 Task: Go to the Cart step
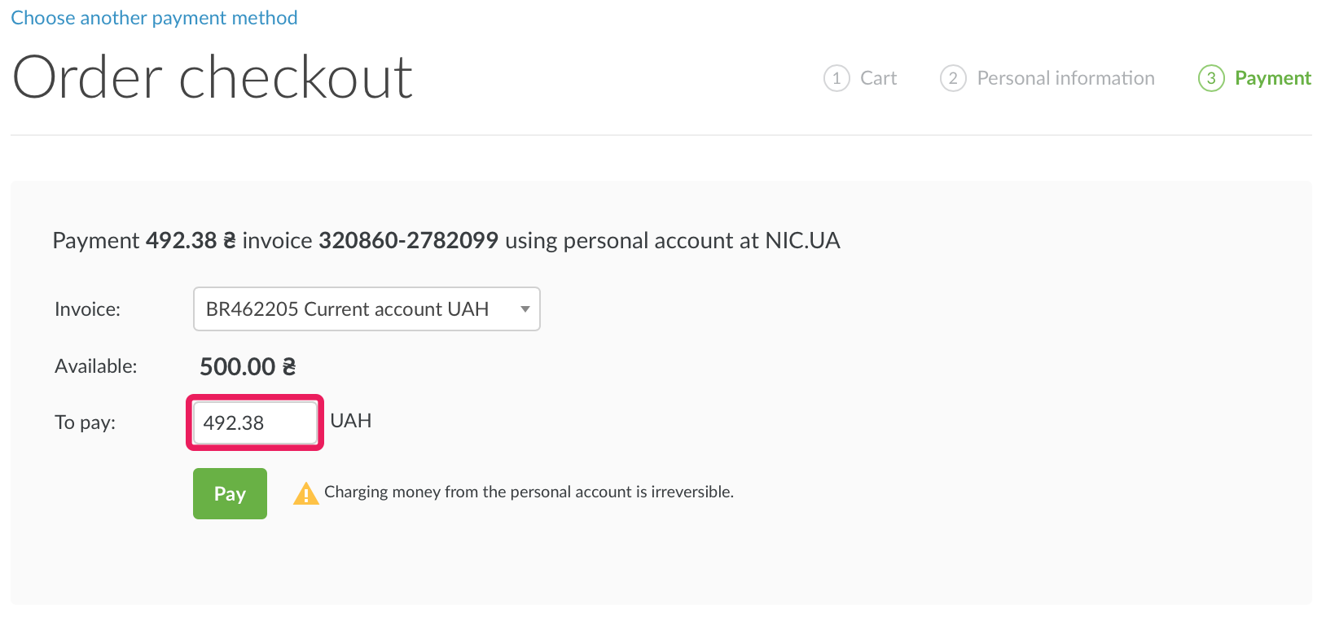click(878, 78)
